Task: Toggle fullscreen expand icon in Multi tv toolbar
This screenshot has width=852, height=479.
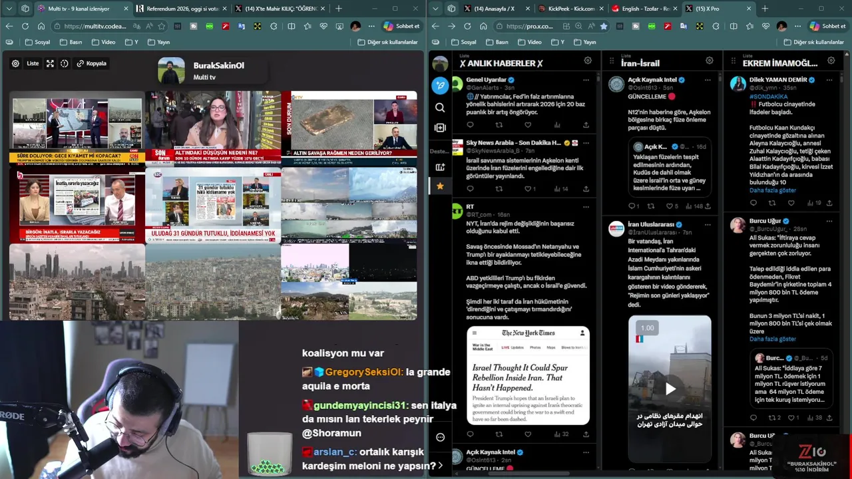Action: pyautogui.click(x=50, y=63)
